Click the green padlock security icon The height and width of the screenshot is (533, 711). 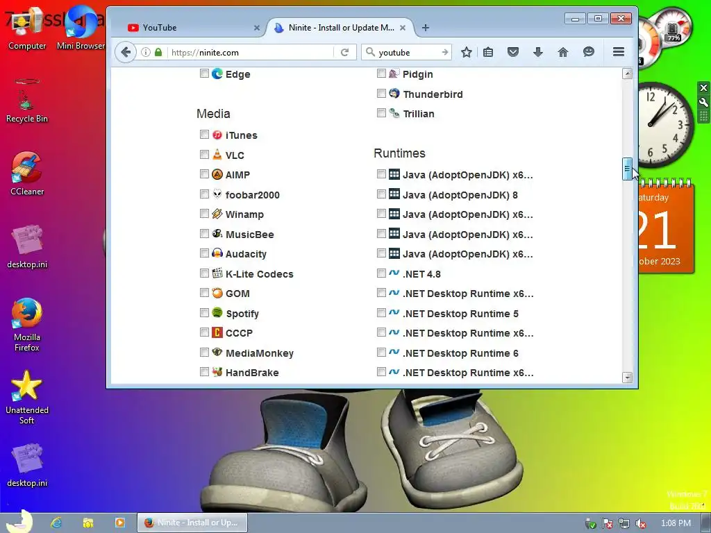158,52
